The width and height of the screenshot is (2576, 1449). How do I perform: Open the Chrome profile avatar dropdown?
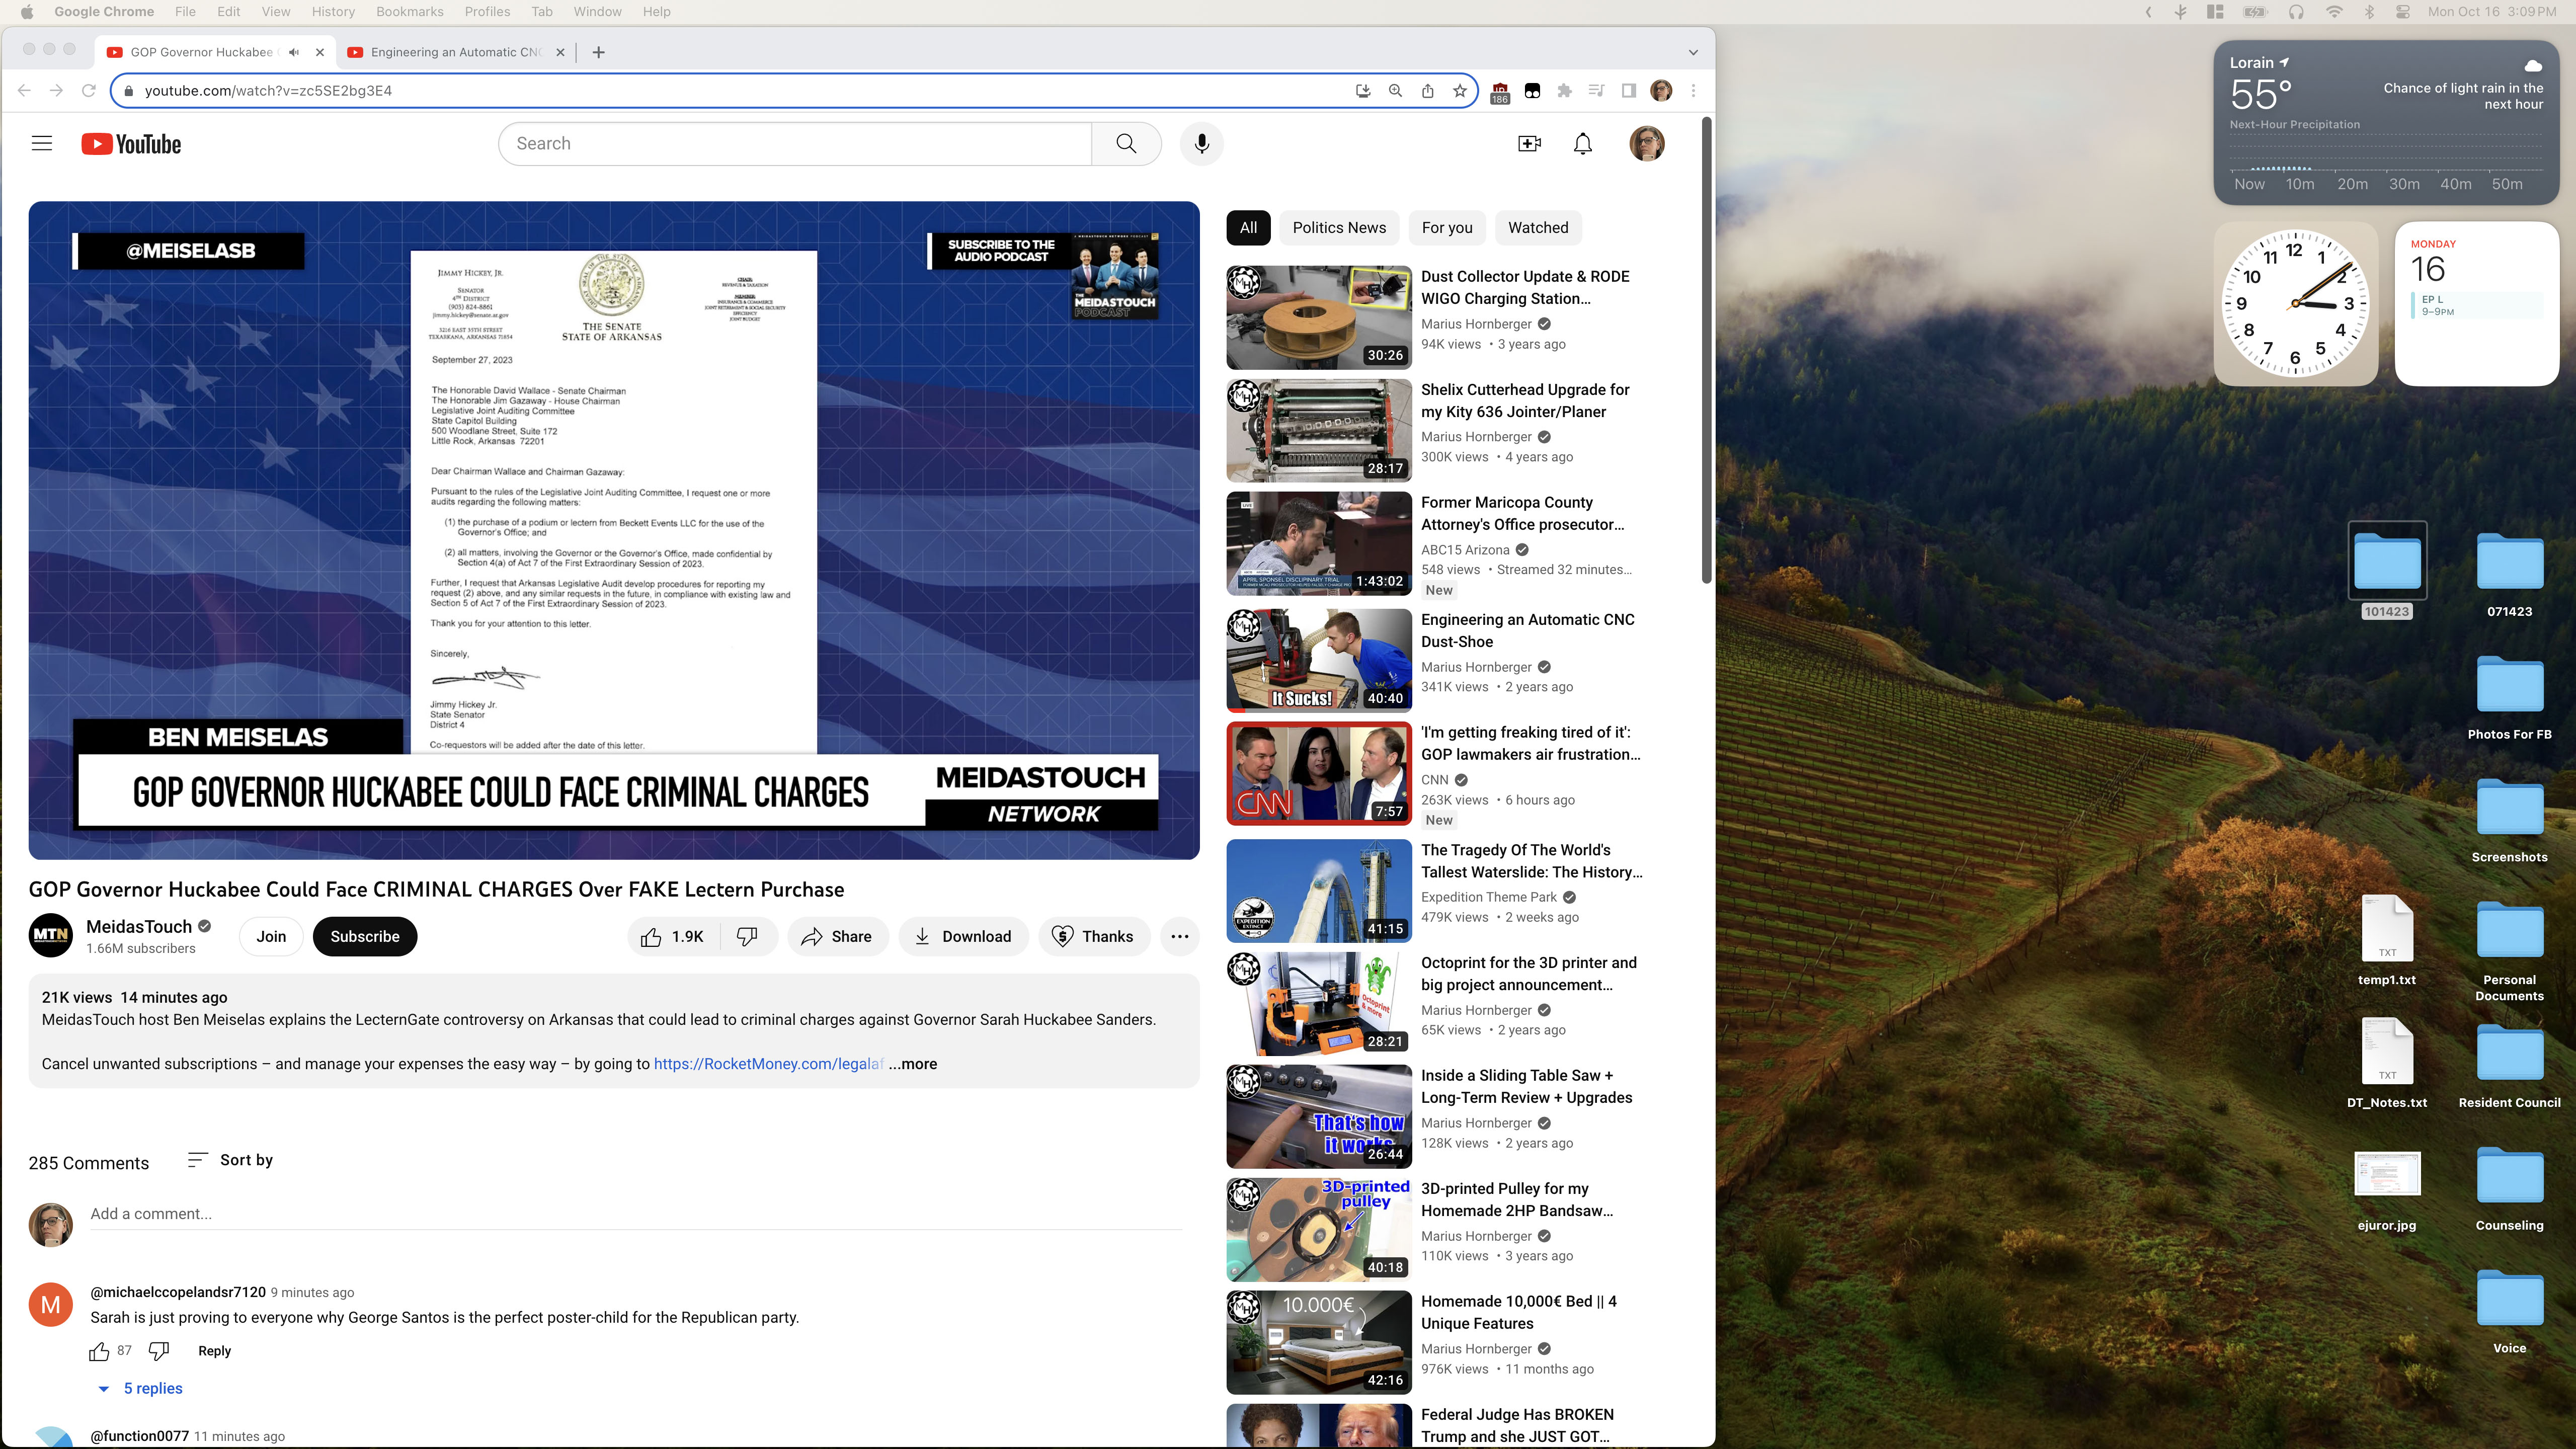[1661, 91]
